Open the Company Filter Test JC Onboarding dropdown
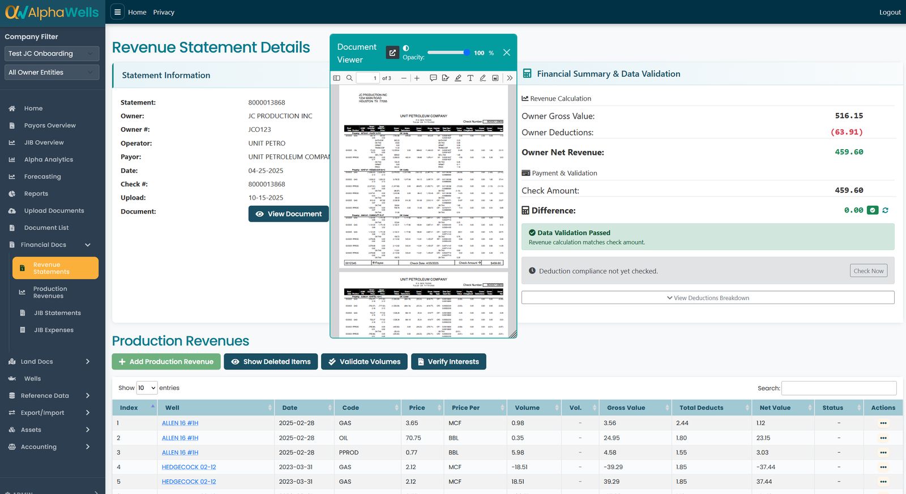Screen dimensions: 906x494 (52, 54)
